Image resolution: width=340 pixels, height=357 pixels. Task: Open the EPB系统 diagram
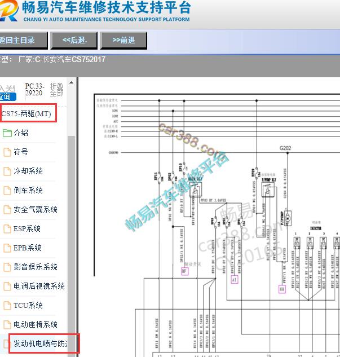tap(28, 248)
